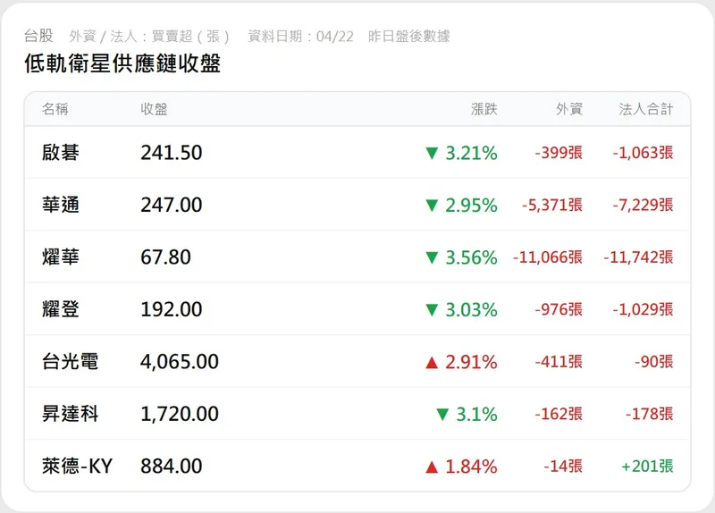Click 台光電's closing price 4,065.00
The height and width of the screenshot is (513, 715).
coord(180,362)
